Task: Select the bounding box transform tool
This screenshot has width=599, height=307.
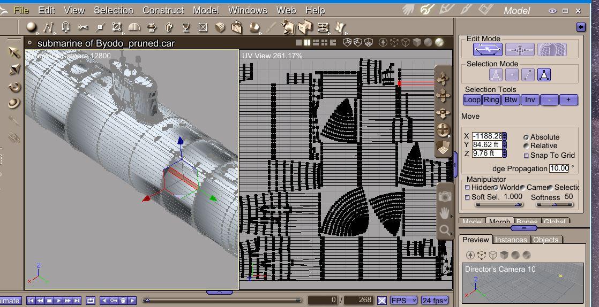Action: 116,27
